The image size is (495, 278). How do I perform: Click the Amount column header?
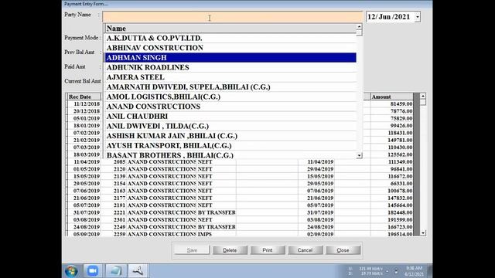(392, 97)
